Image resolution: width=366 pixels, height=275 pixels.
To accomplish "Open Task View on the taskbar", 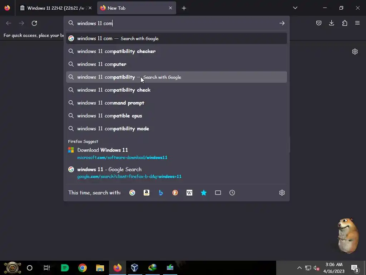I will [x=47, y=268].
